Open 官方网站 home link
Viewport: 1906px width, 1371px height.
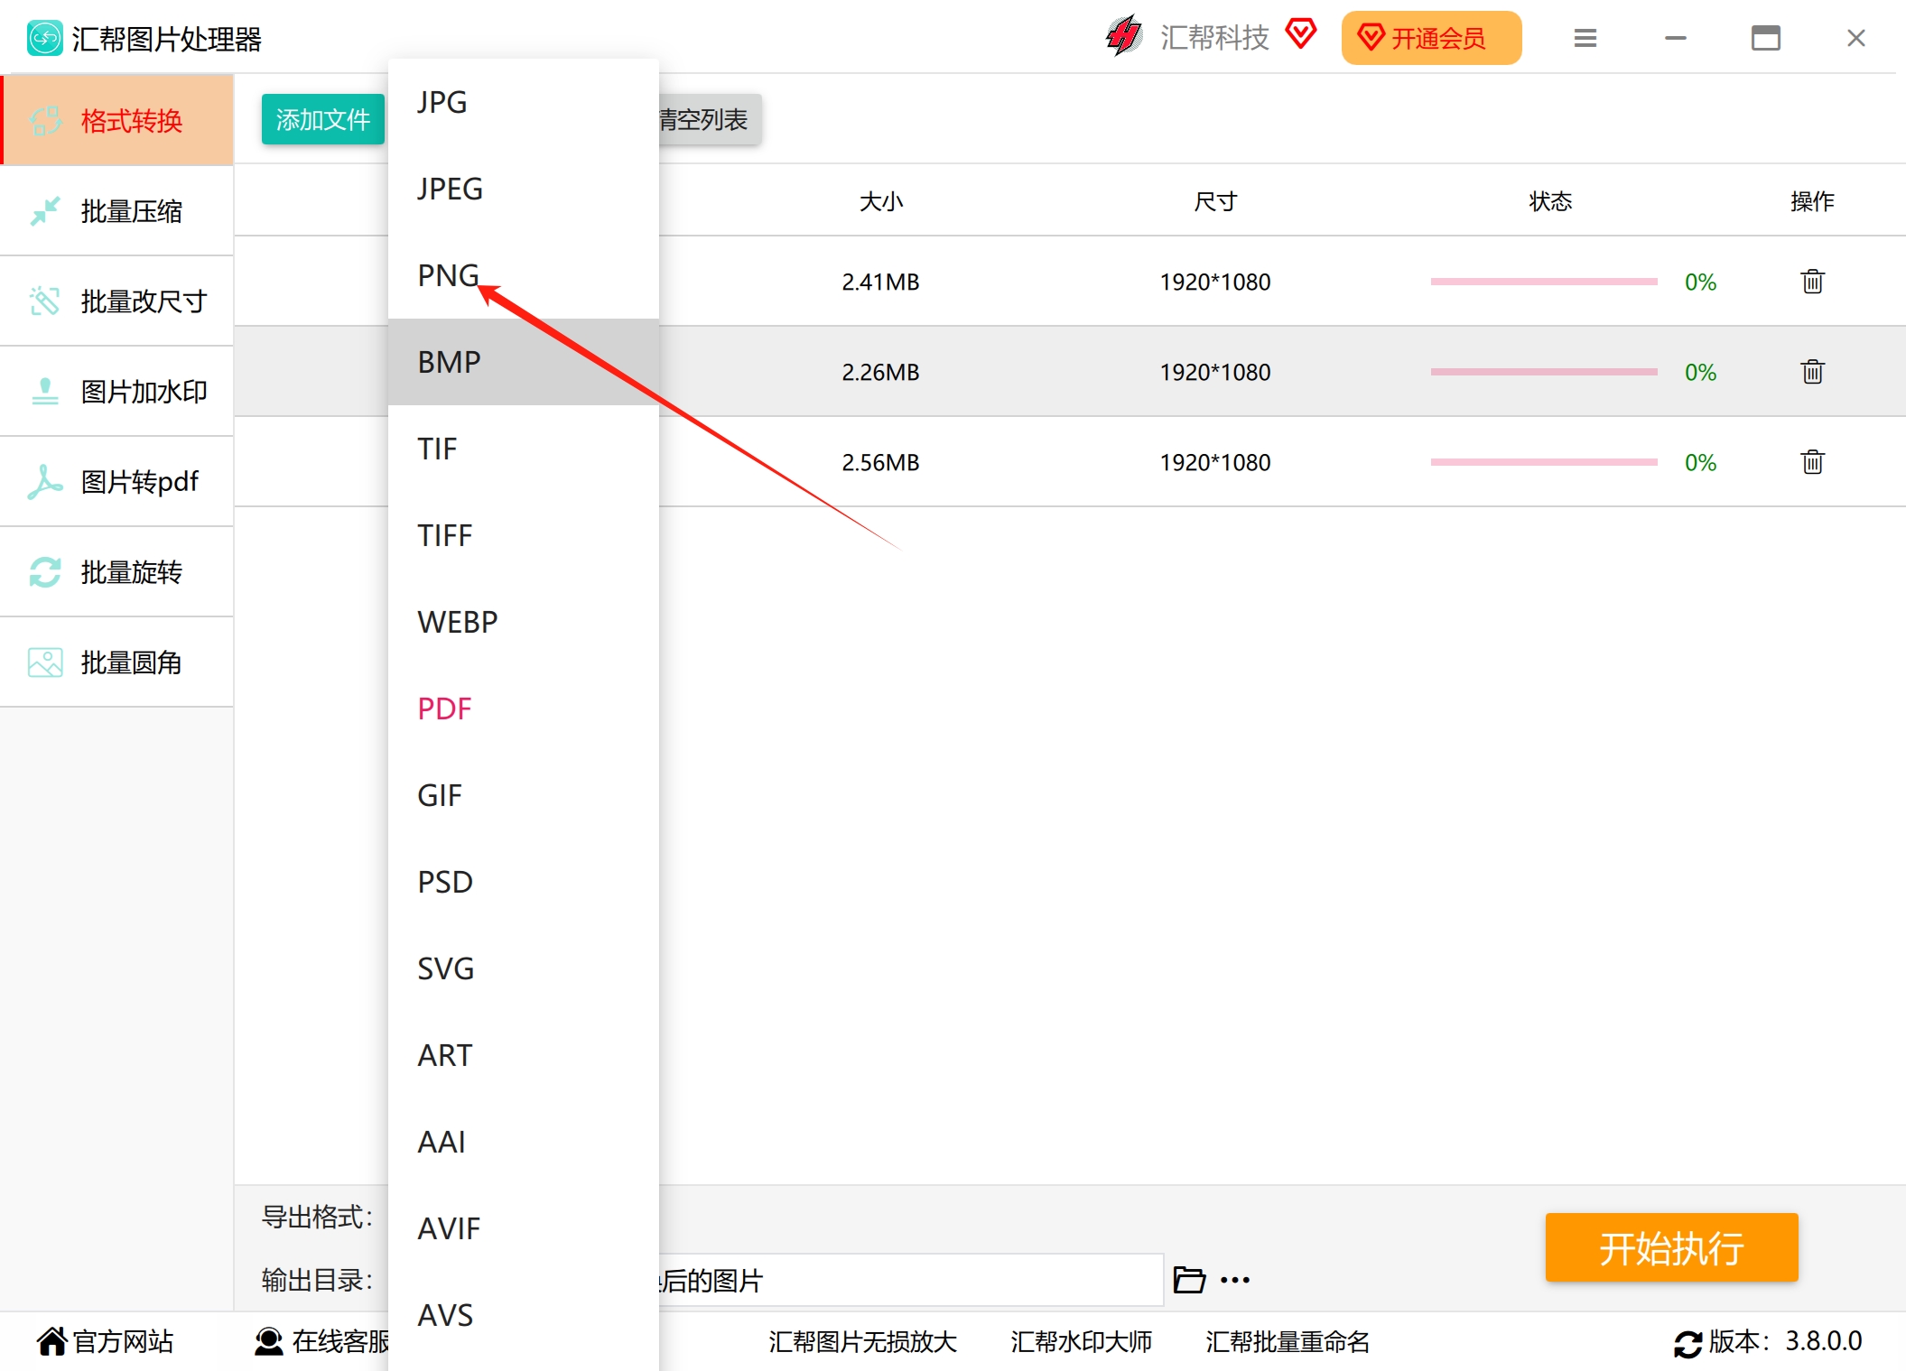coord(106,1341)
